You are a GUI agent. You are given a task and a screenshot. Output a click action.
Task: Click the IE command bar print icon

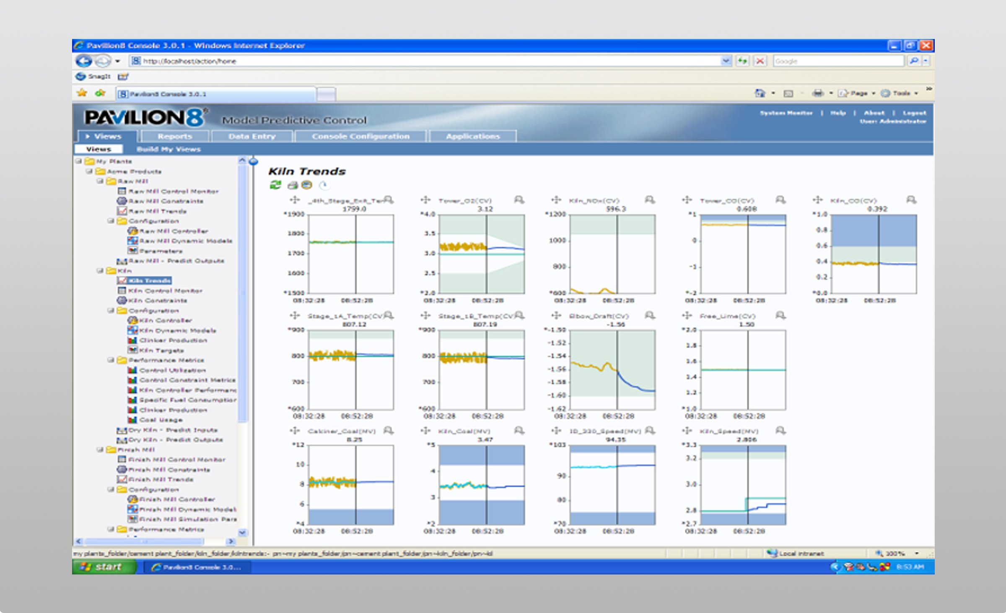(x=817, y=93)
